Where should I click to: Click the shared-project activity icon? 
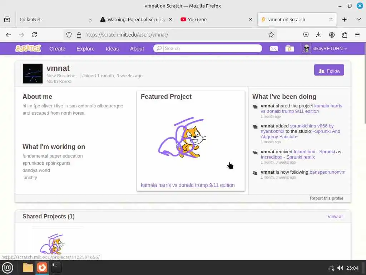click(255, 107)
